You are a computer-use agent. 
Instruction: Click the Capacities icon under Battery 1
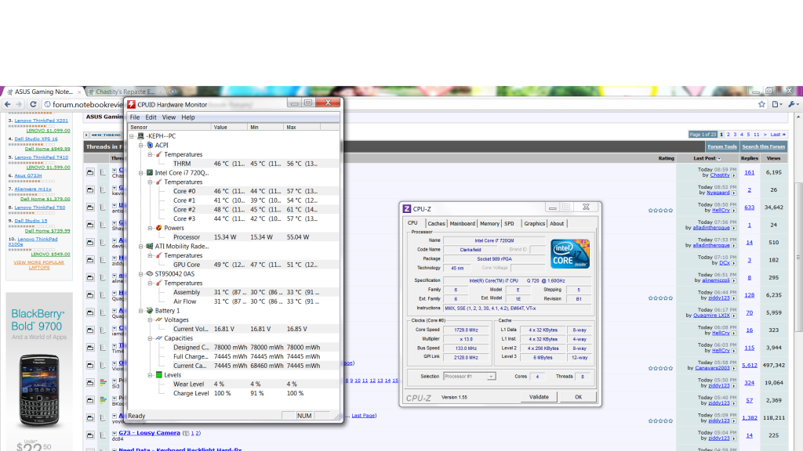coord(158,338)
